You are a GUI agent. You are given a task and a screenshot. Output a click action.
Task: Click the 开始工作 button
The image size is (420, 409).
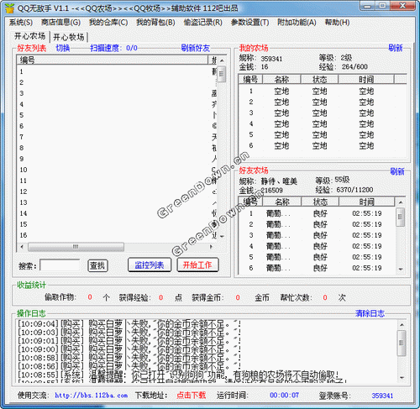pyautogui.click(x=197, y=265)
